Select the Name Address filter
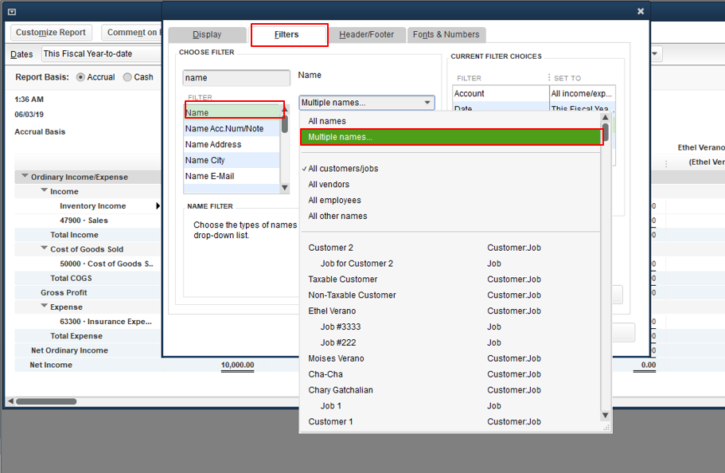 click(232, 144)
